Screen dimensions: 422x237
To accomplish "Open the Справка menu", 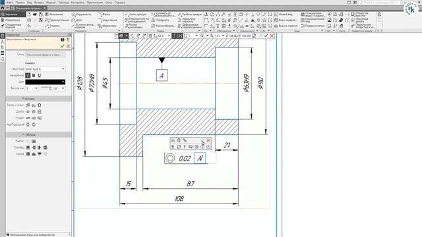I will tap(119, 3).
